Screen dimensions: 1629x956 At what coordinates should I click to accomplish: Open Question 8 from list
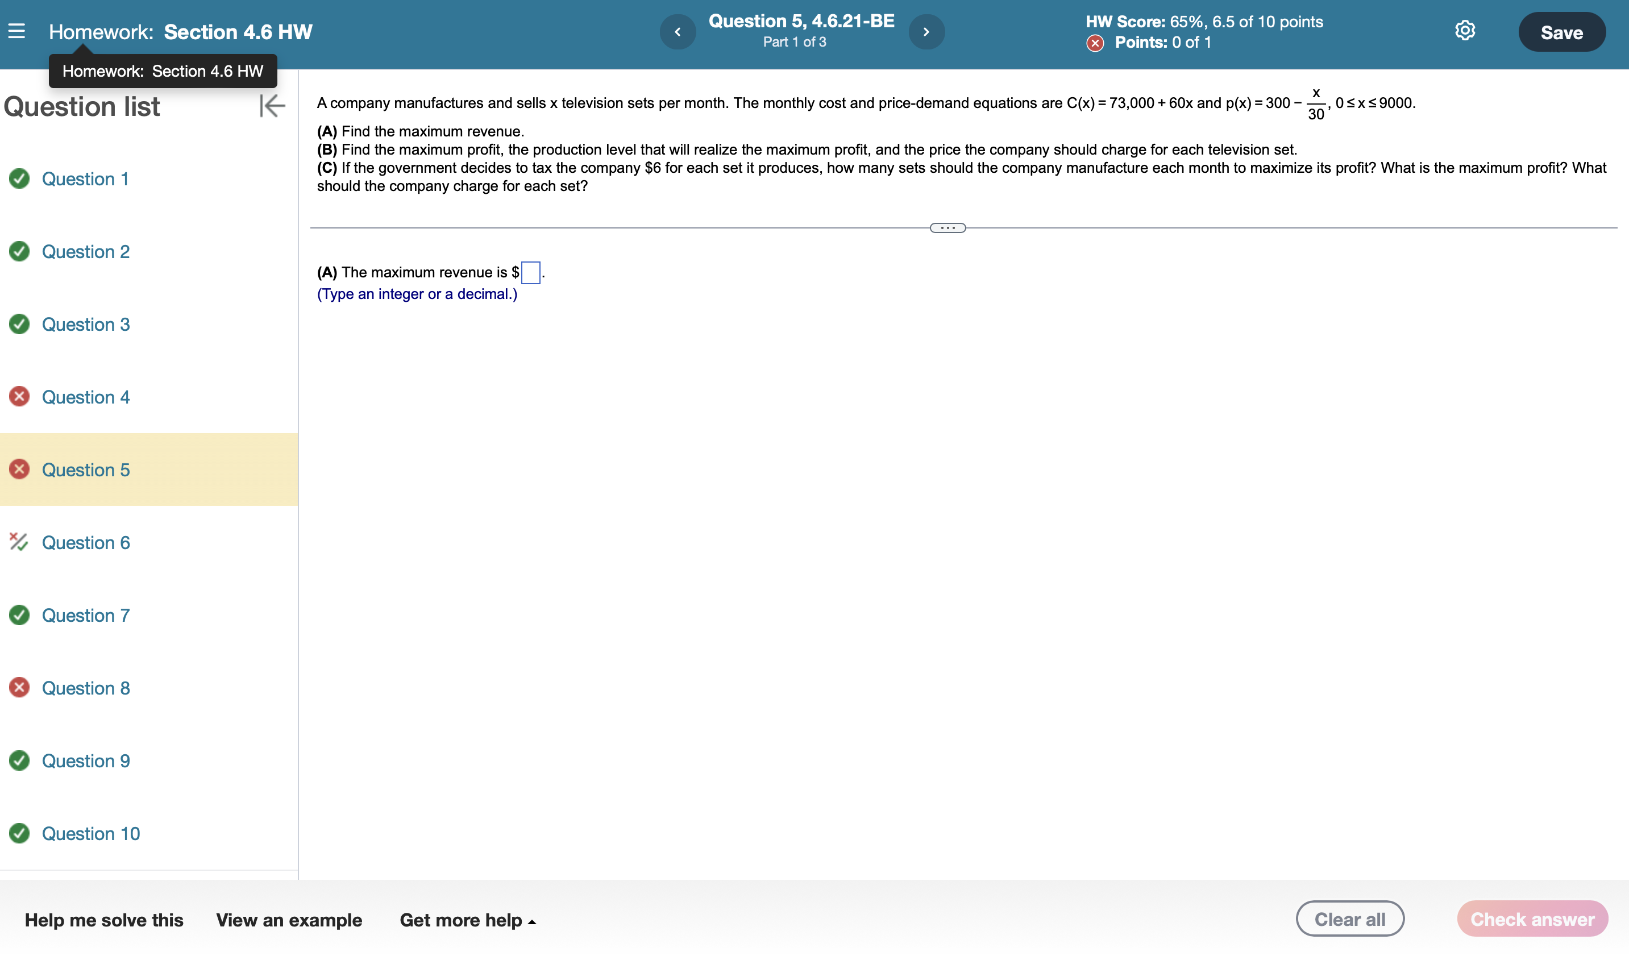pyautogui.click(x=86, y=688)
